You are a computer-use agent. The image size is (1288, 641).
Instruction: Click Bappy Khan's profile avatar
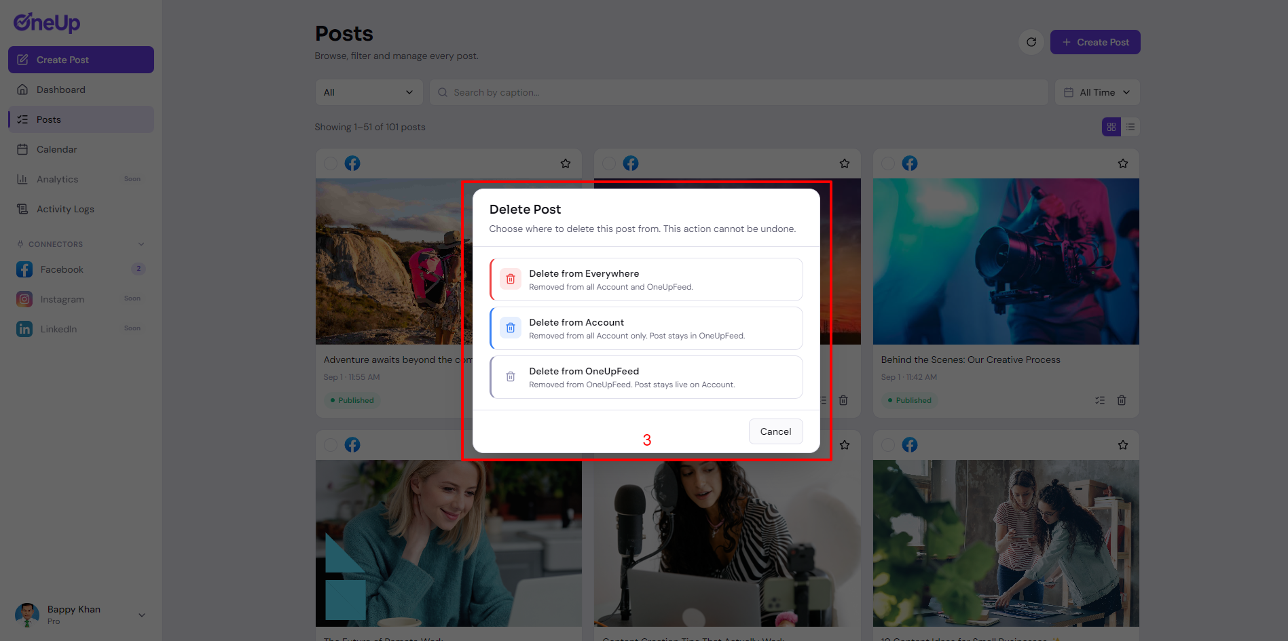pos(27,615)
